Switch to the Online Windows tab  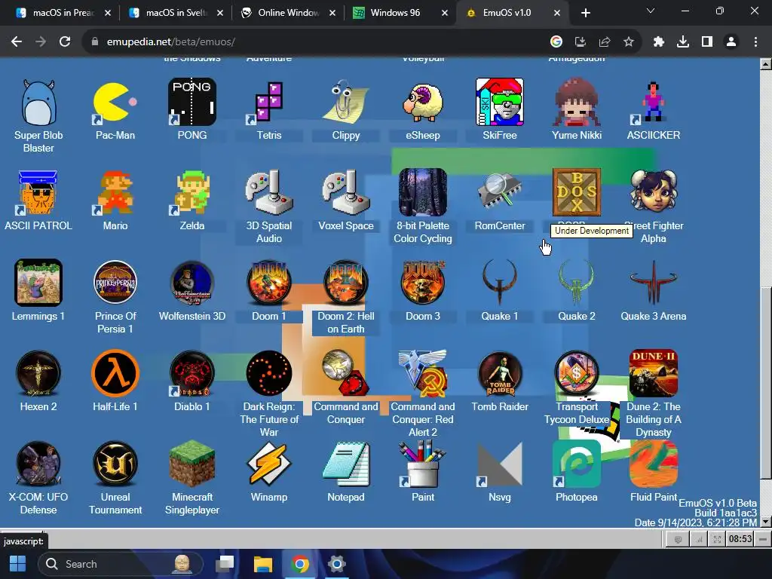point(287,13)
